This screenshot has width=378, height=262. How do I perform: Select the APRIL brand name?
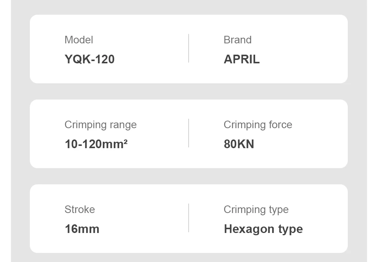point(242,60)
